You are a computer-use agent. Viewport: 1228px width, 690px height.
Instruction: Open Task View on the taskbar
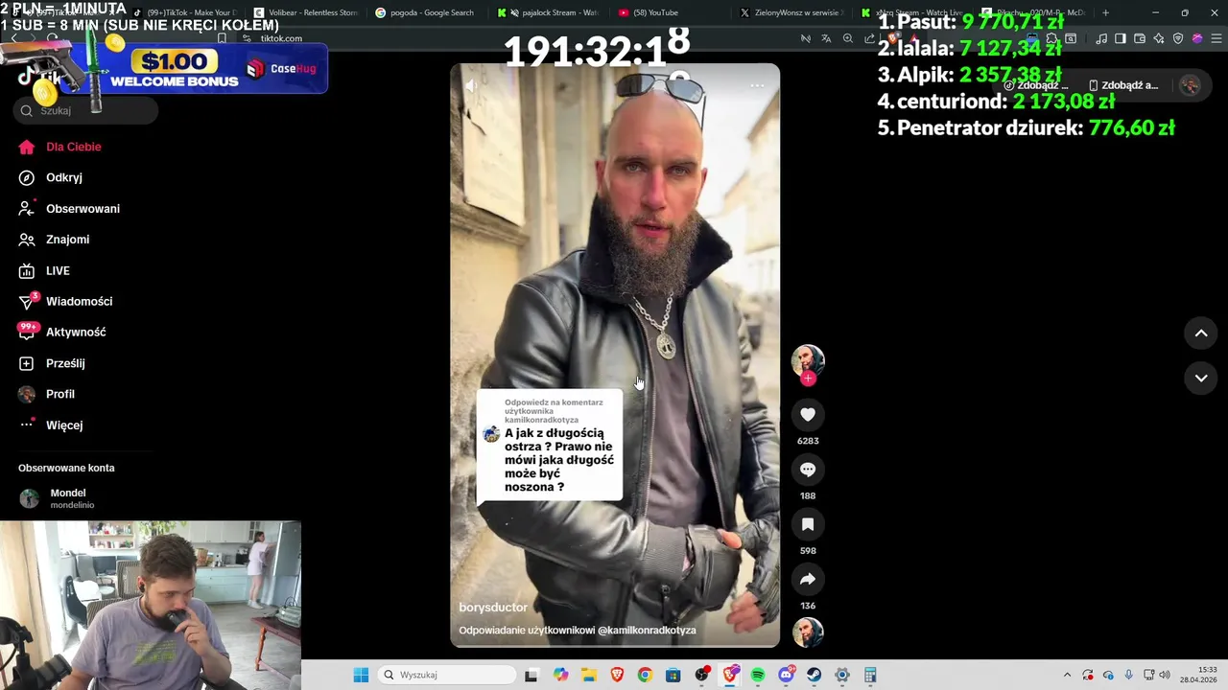pyautogui.click(x=531, y=675)
